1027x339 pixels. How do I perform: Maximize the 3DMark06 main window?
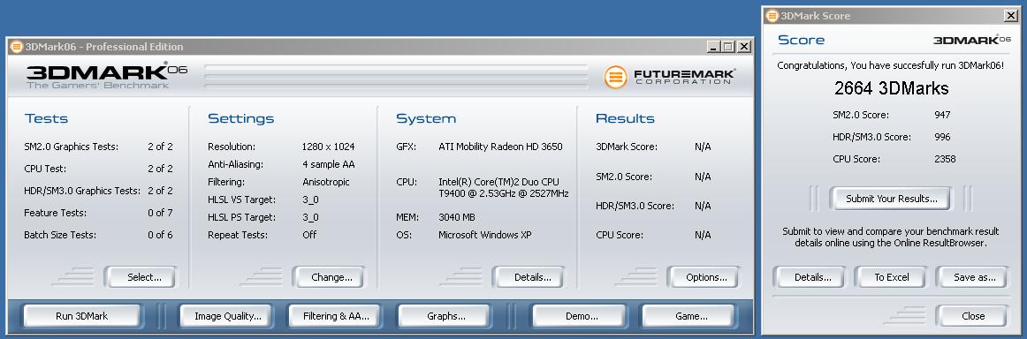729,47
